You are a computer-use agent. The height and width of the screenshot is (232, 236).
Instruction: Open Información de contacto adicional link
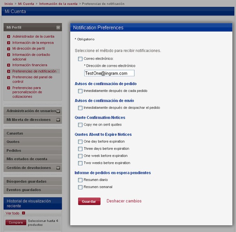(31, 57)
